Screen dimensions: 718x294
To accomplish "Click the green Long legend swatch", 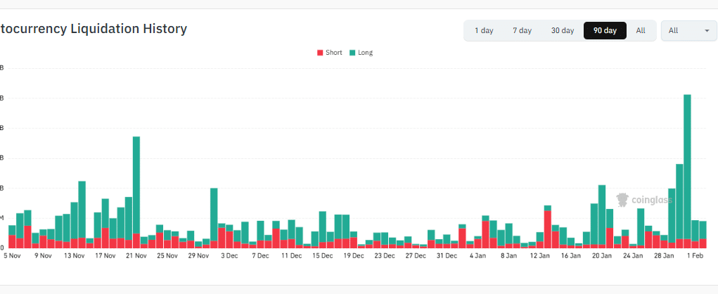I will 352,53.
